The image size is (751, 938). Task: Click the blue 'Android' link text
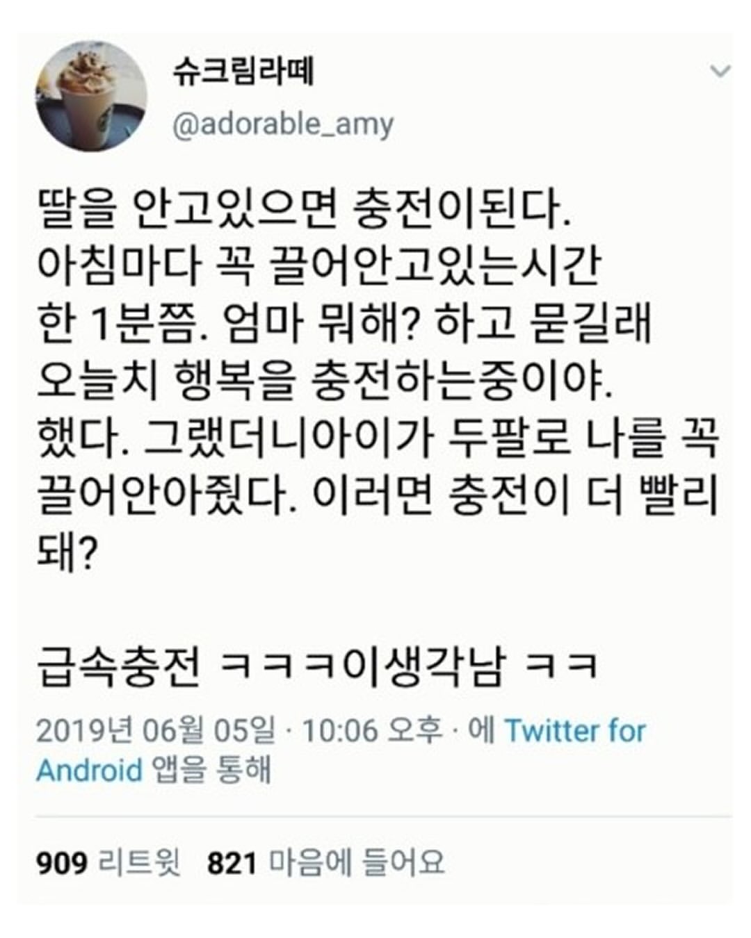point(89,771)
